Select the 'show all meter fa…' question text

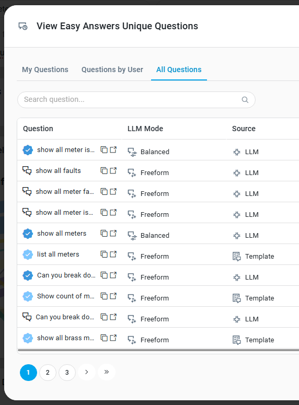click(65, 192)
